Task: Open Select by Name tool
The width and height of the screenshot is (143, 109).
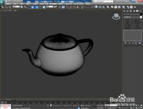Action: coord(25,7)
